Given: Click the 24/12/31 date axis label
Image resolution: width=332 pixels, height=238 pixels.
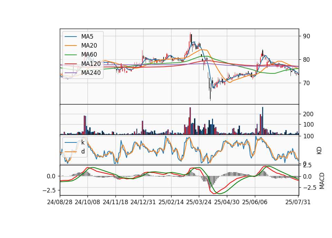Looking at the screenshot, I should [143, 202].
